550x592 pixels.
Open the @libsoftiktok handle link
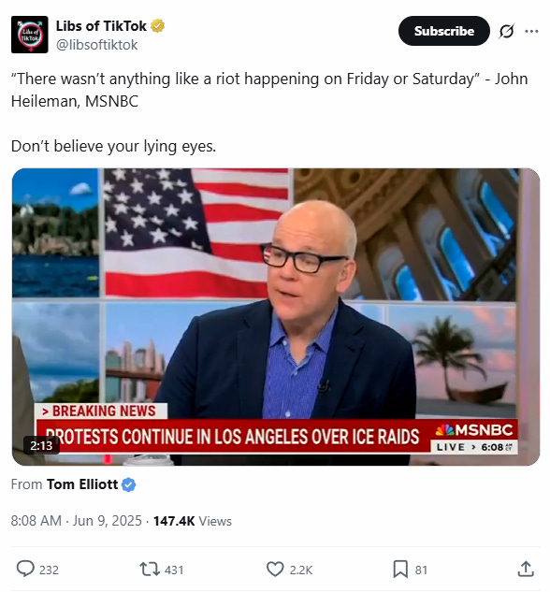coord(96,45)
